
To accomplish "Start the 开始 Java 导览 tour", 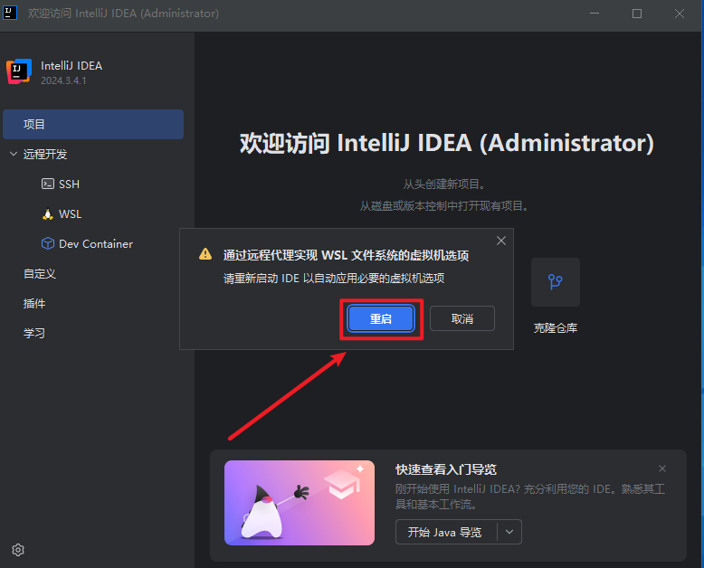I will pos(445,532).
